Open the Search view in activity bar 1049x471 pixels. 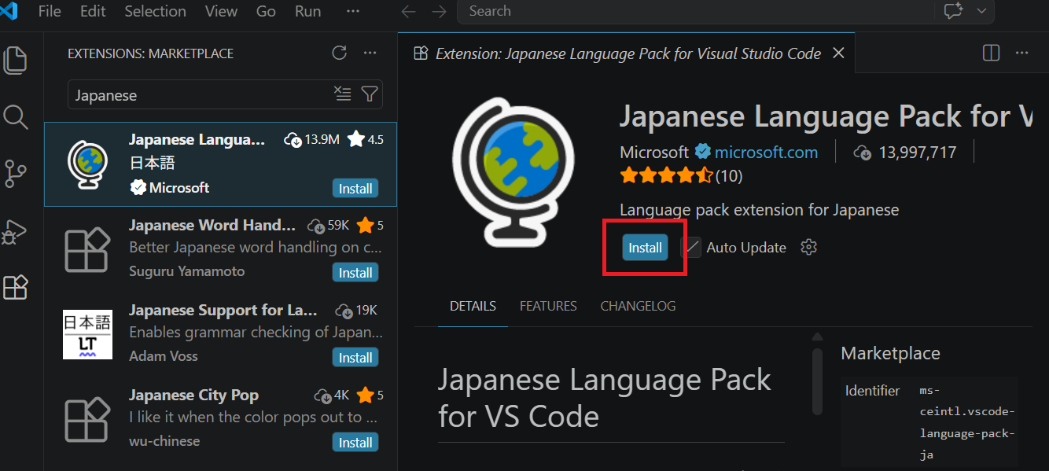(16, 117)
